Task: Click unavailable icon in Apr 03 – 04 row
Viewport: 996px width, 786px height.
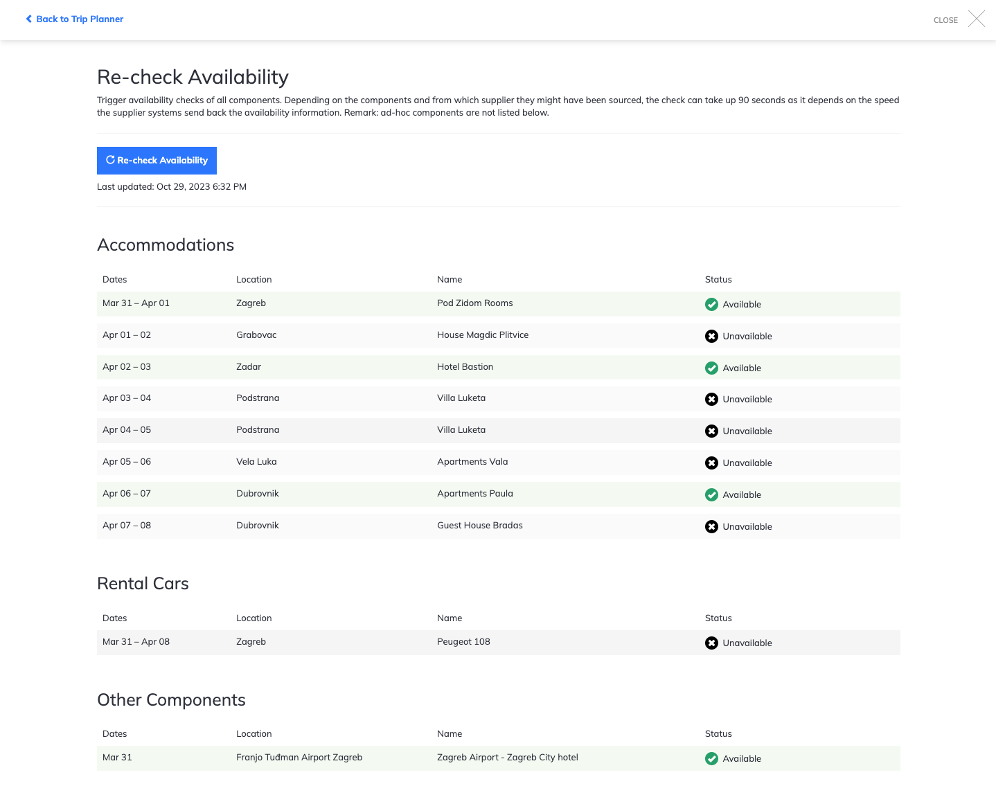Action: [711, 399]
